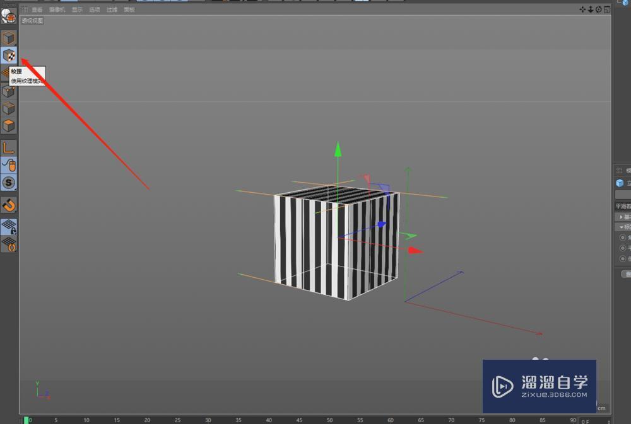631x424 pixels.
Task: Click Planar Workplane grid-with-ring icon
Action: 8,244
